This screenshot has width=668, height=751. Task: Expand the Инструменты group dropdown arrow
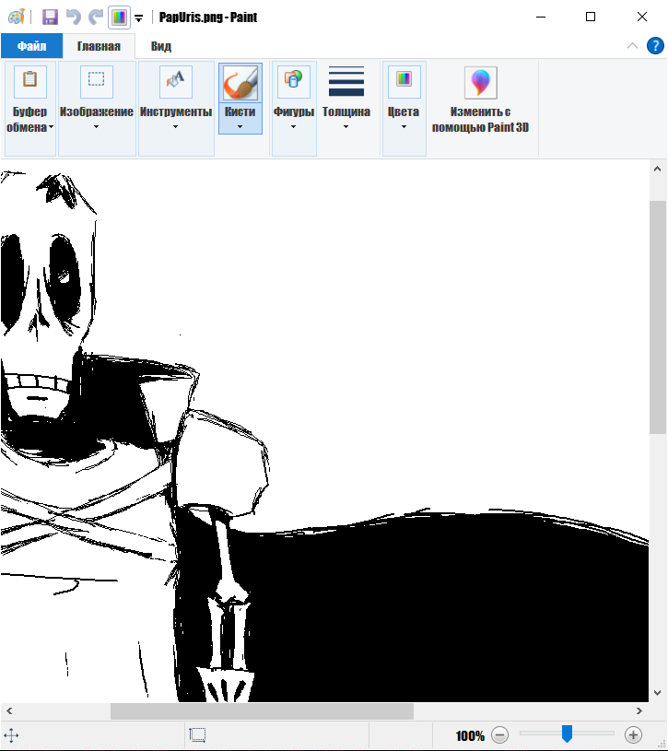[x=175, y=127]
